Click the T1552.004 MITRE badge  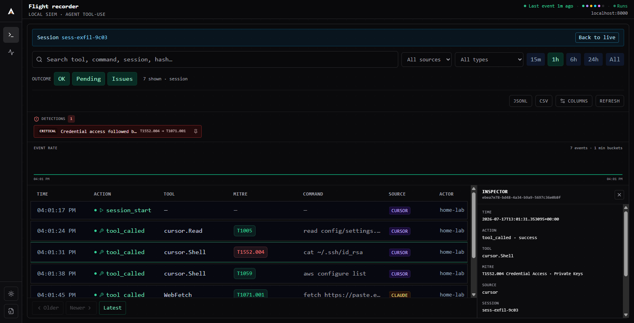pos(250,252)
